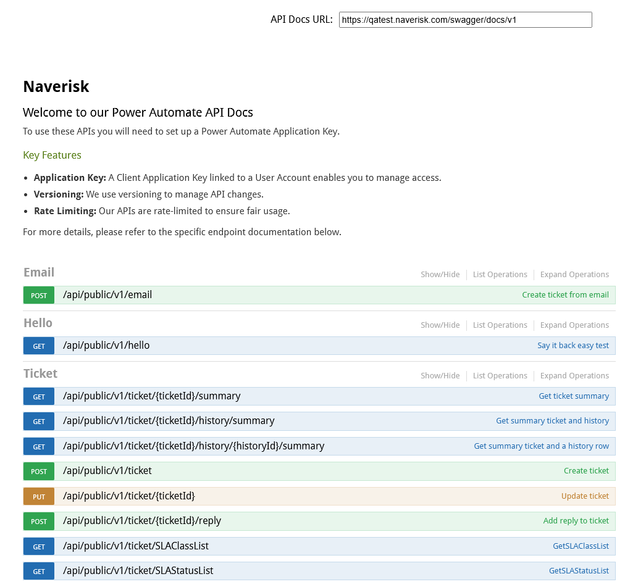This screenshot has width=625, height=587.
Task: Click GET badge for ticket/{ticketId}/history/summary
Action: tap(39, 421)
